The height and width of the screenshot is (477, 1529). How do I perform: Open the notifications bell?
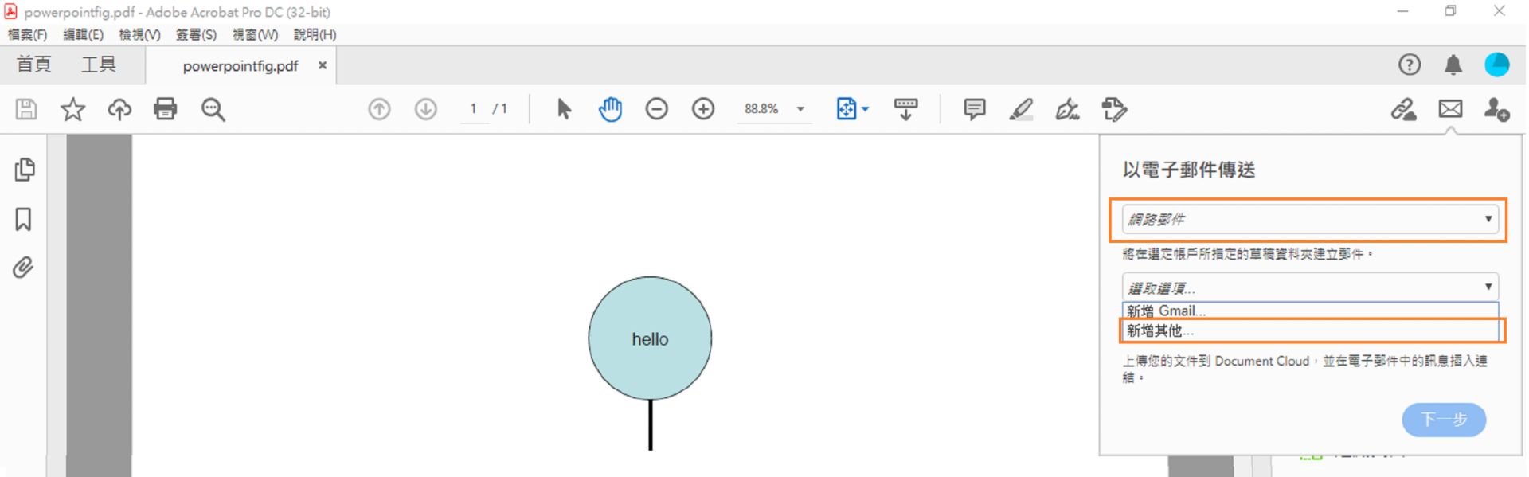coord(1453,65)
